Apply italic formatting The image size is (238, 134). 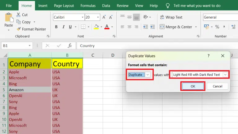pyautogui.click(x=64, y=27)
